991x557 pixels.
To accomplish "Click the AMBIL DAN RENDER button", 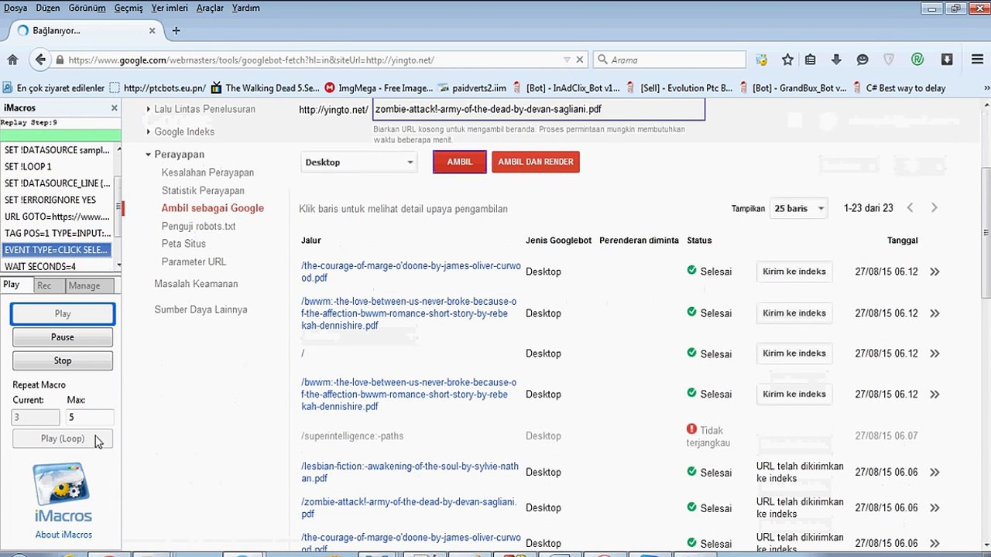I will 536,162.
